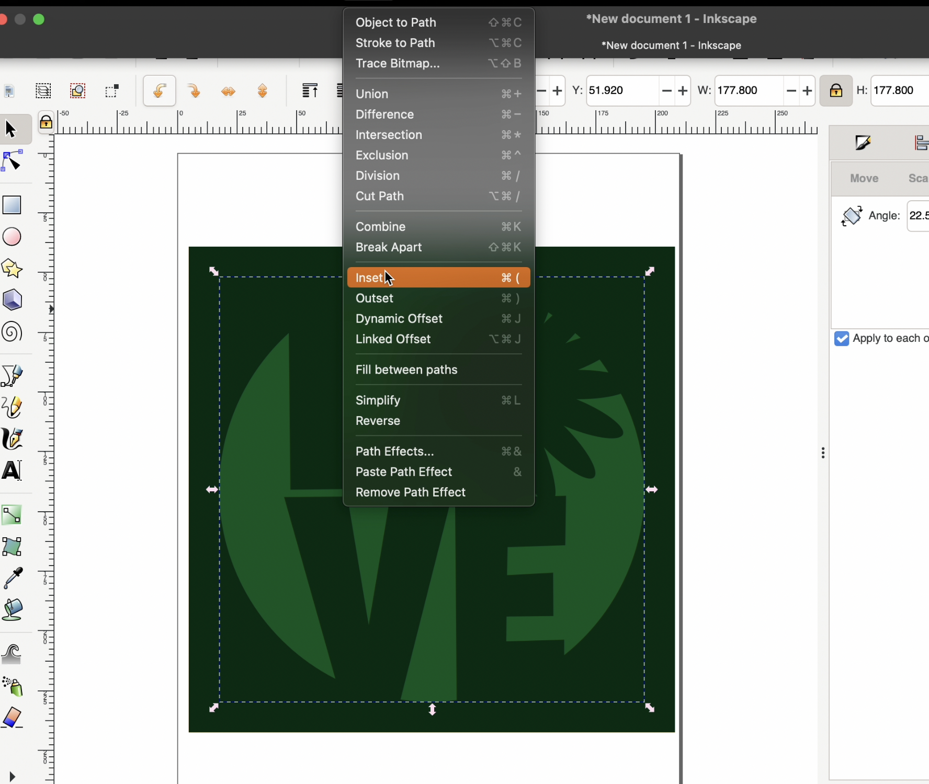Flip the selection horizontally in the toolbar

pos(229,91)
